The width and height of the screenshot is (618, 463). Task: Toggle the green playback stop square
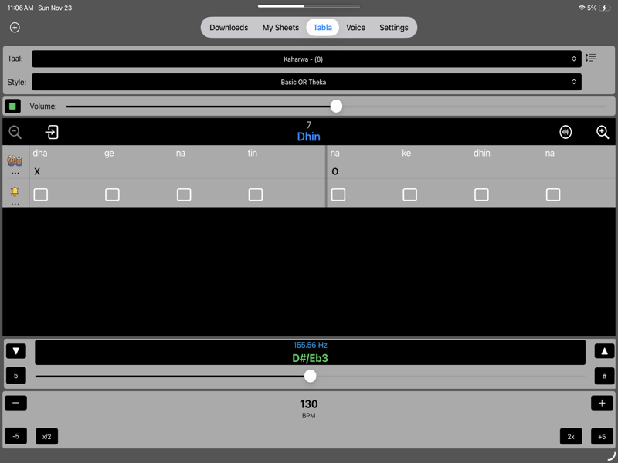pos(11,106)
